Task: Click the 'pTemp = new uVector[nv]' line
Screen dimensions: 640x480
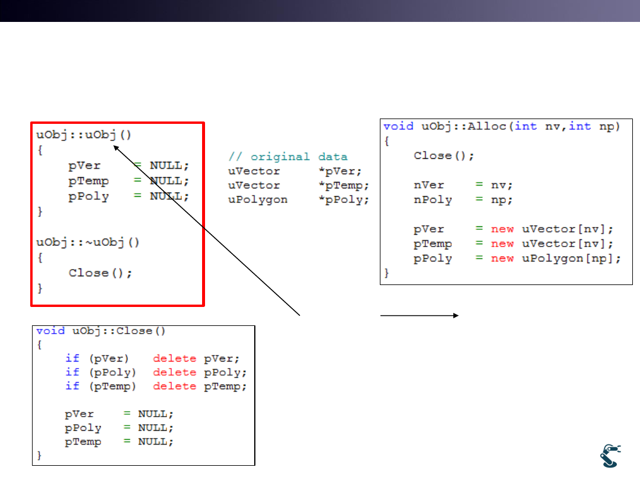Action: (x=513, y=244)
